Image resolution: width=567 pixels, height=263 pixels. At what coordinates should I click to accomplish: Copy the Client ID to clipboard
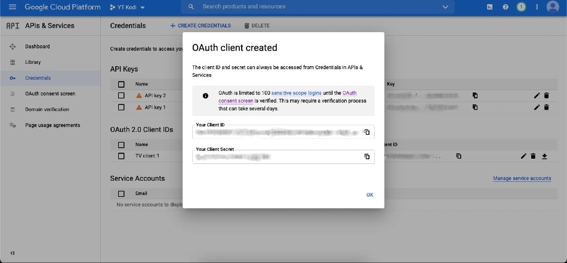tap(366, 132)
